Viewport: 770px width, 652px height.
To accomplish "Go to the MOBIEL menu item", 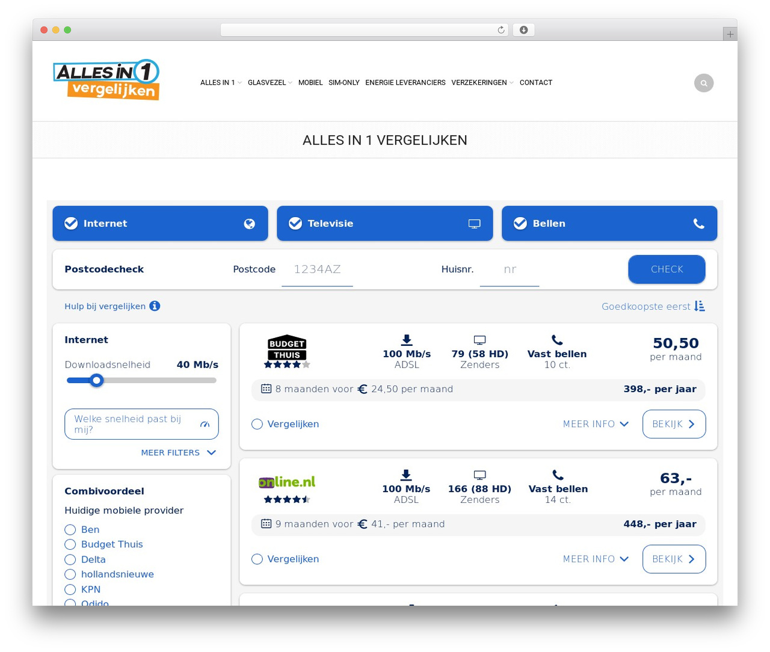I will click(x=310, y=82).
